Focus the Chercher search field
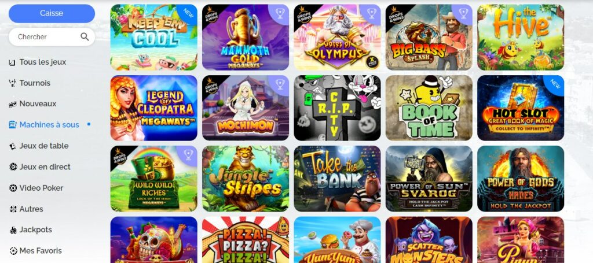 point(52,36)
